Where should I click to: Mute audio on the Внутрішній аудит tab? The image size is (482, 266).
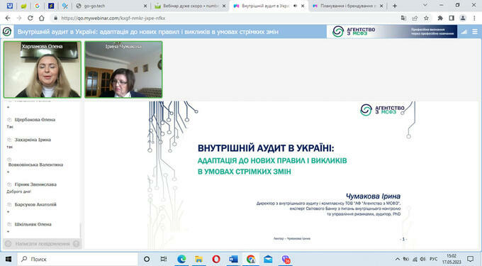tap(295, 6)
